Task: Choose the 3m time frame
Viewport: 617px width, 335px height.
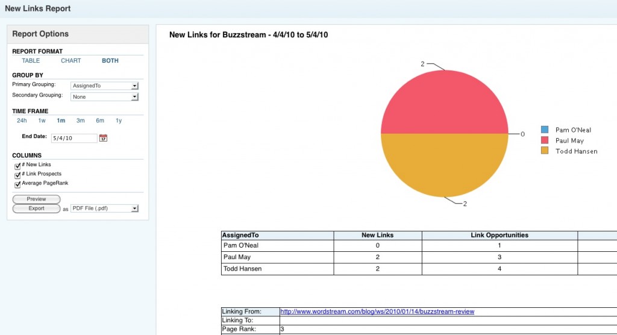Action: (x=80, y=121)
